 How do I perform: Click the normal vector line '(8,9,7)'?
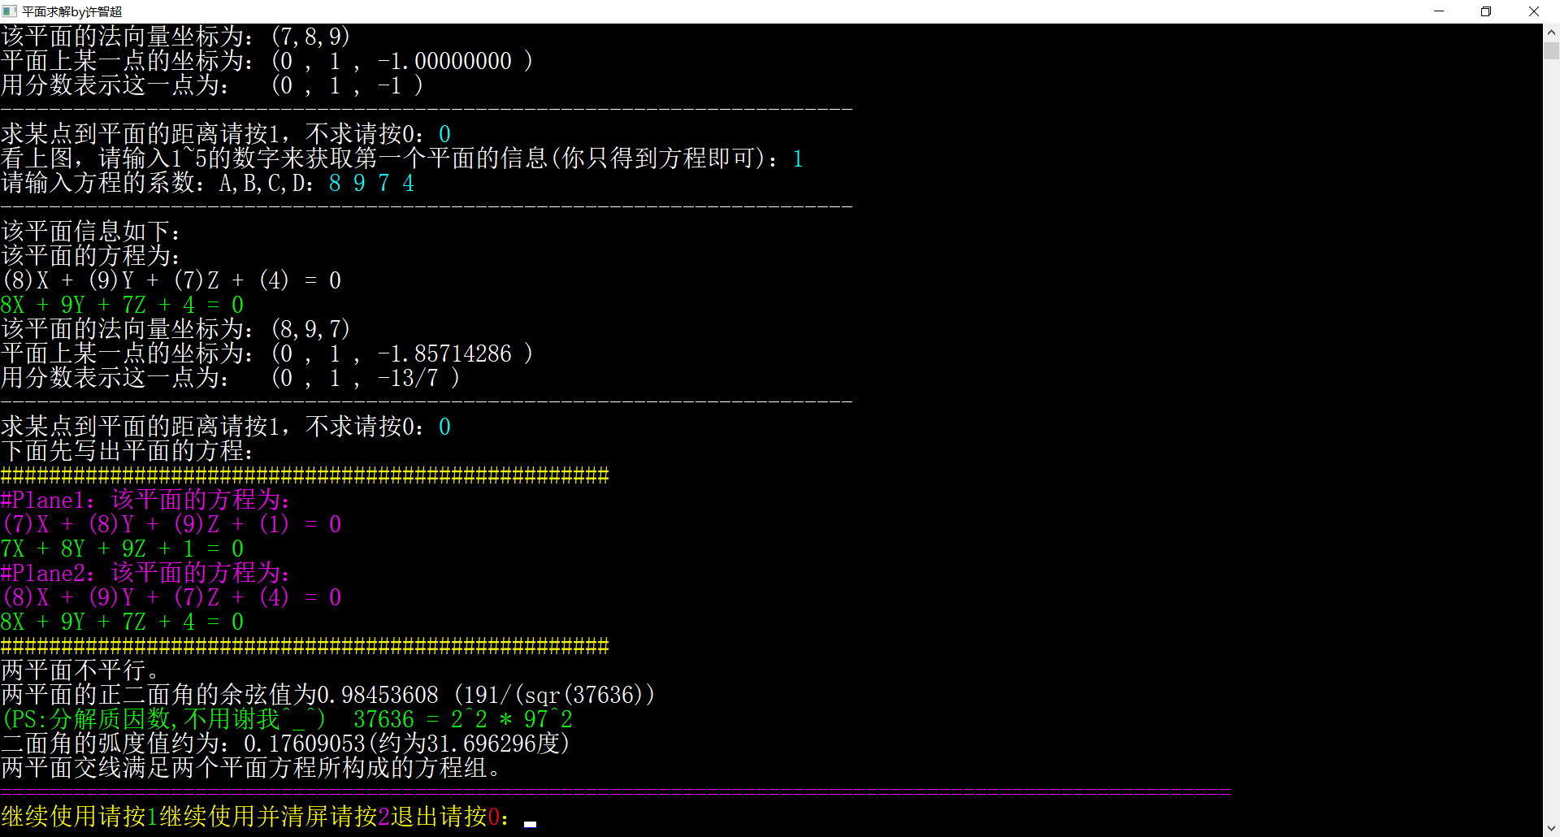[x=175, y=329]
